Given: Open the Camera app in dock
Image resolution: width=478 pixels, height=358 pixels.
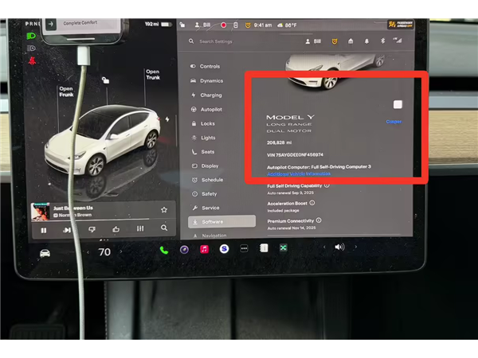Looking at the screenshot, I should pyautogui.click(x=184, y=250).
